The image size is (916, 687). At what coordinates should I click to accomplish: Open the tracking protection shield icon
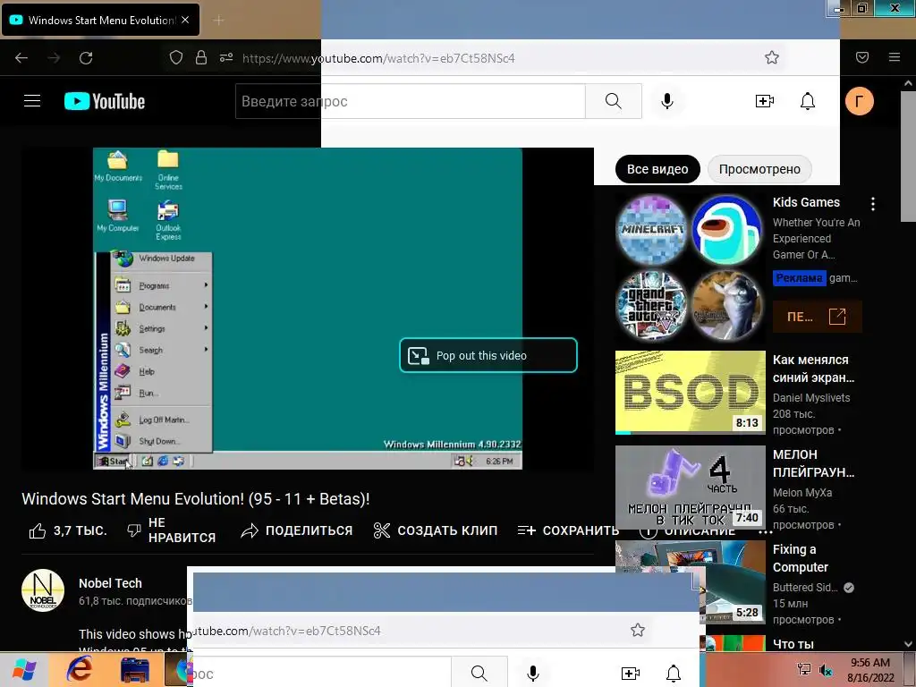point(176,57)
